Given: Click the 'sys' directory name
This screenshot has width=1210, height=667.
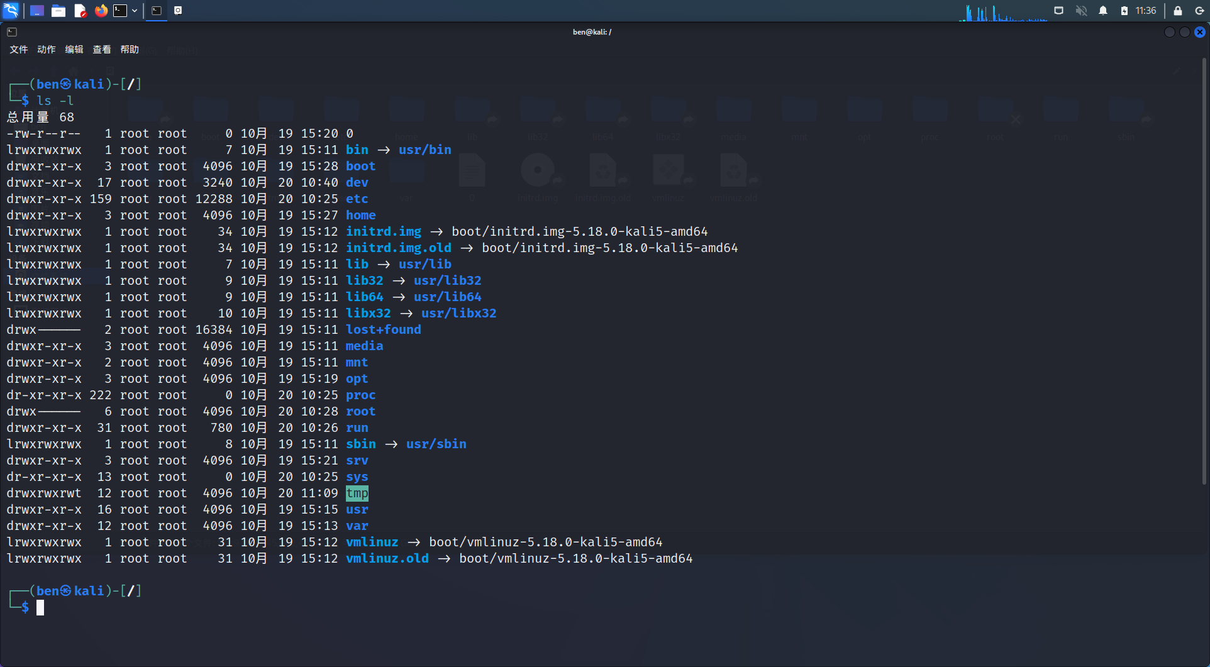Looking at the screenshot, I should tap(357, 477).
